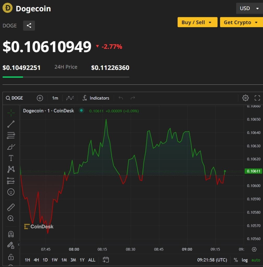The height and width of the screenshot is (267, 263).
Task: Select the 1D time range
Action: 45,260
